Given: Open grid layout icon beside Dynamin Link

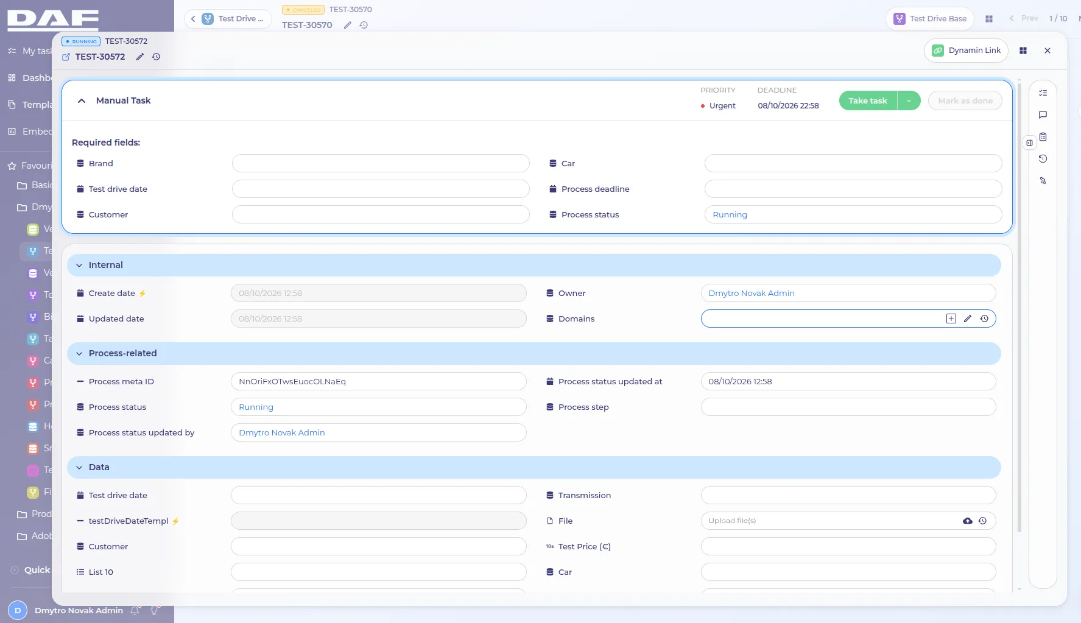Looking at the screenshot, I should pyautogui.click(x=1023, y=51).
